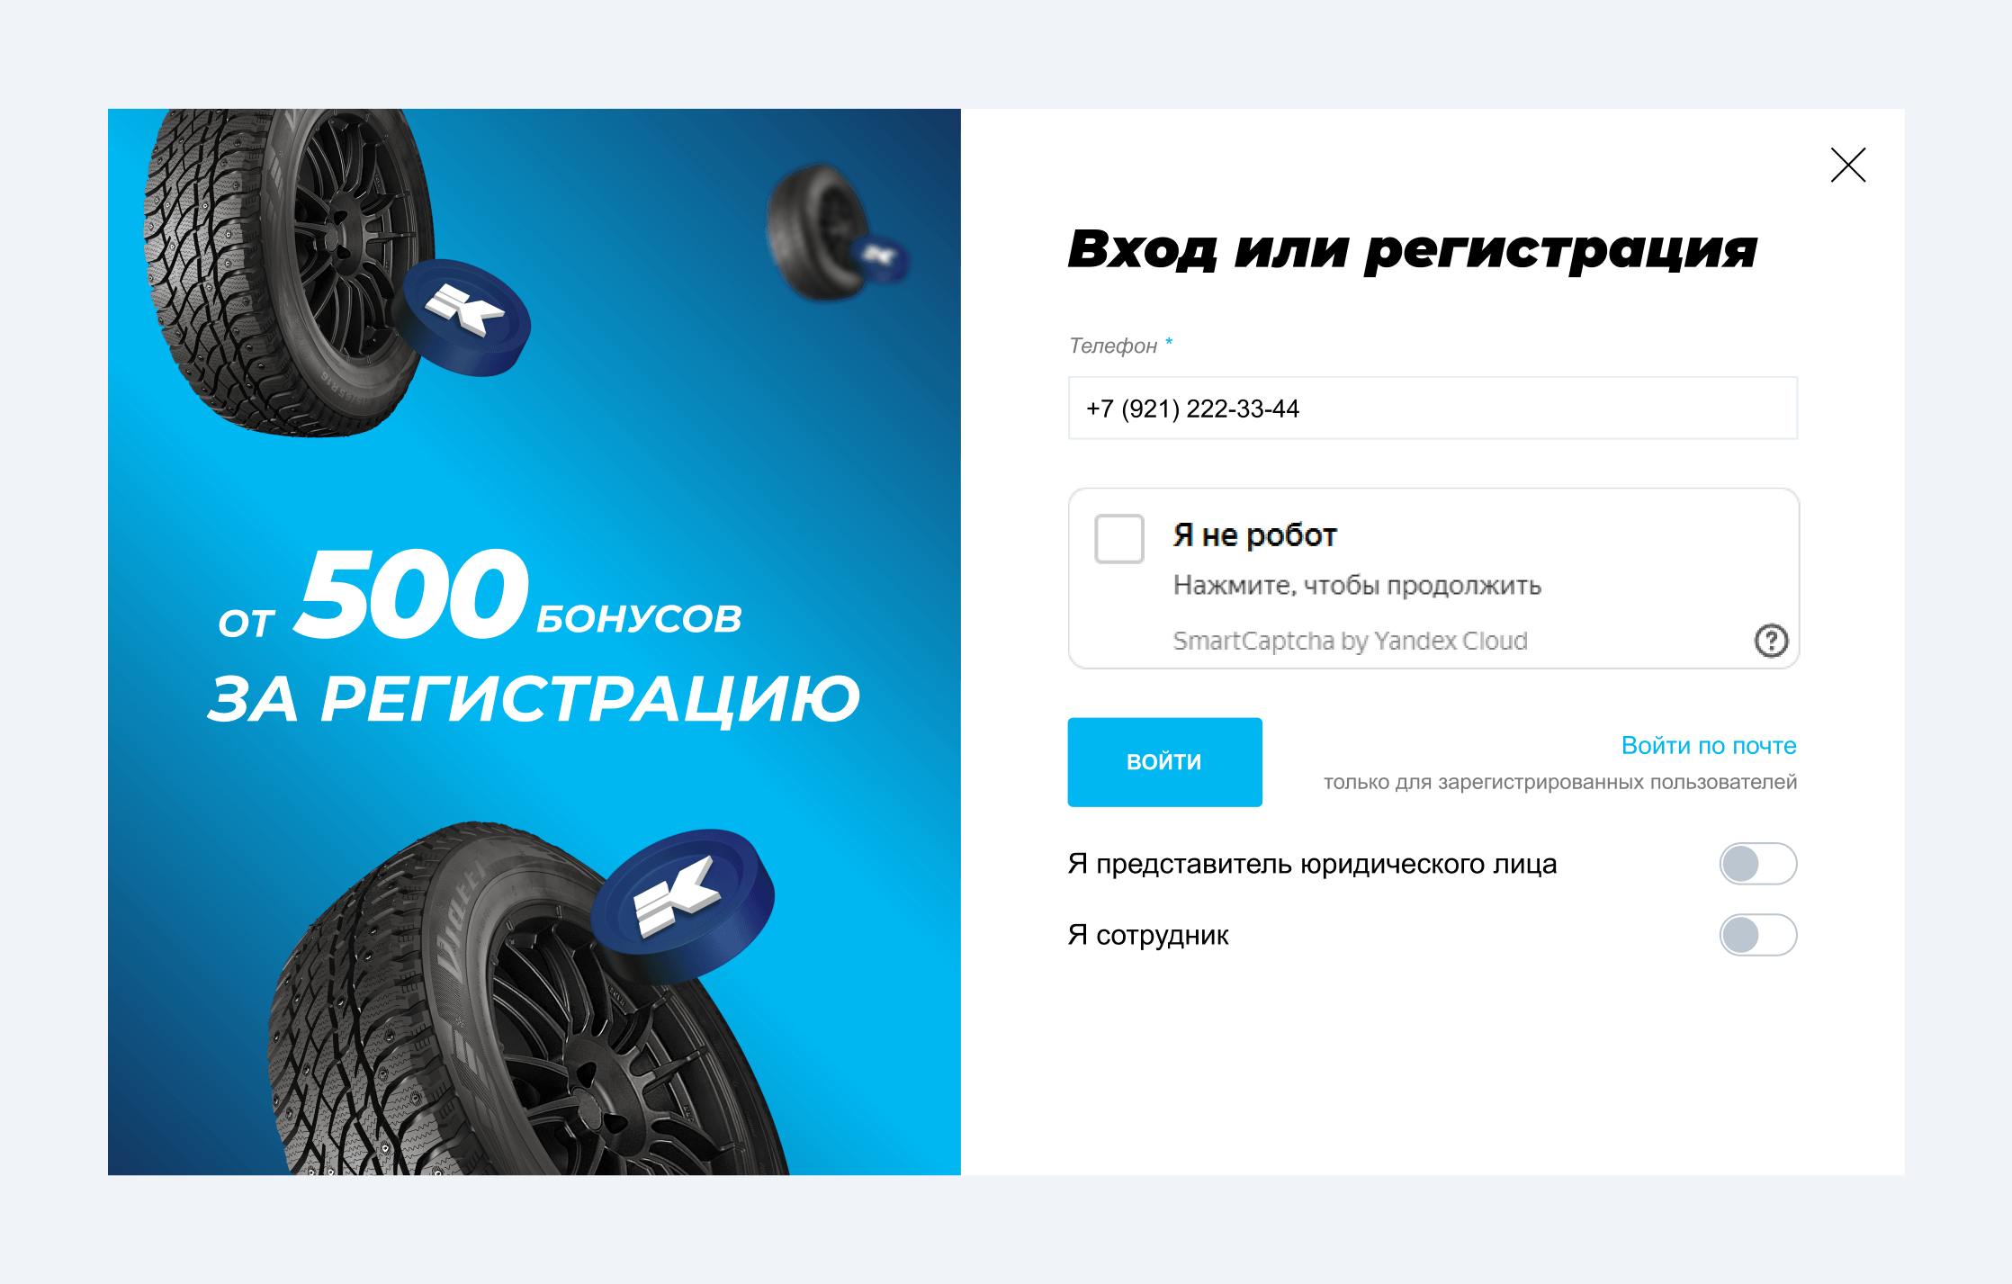Check the "Я не робот" captcha box
The height and width of the screenshot is (1284, 2012).
click(1119, 539)
